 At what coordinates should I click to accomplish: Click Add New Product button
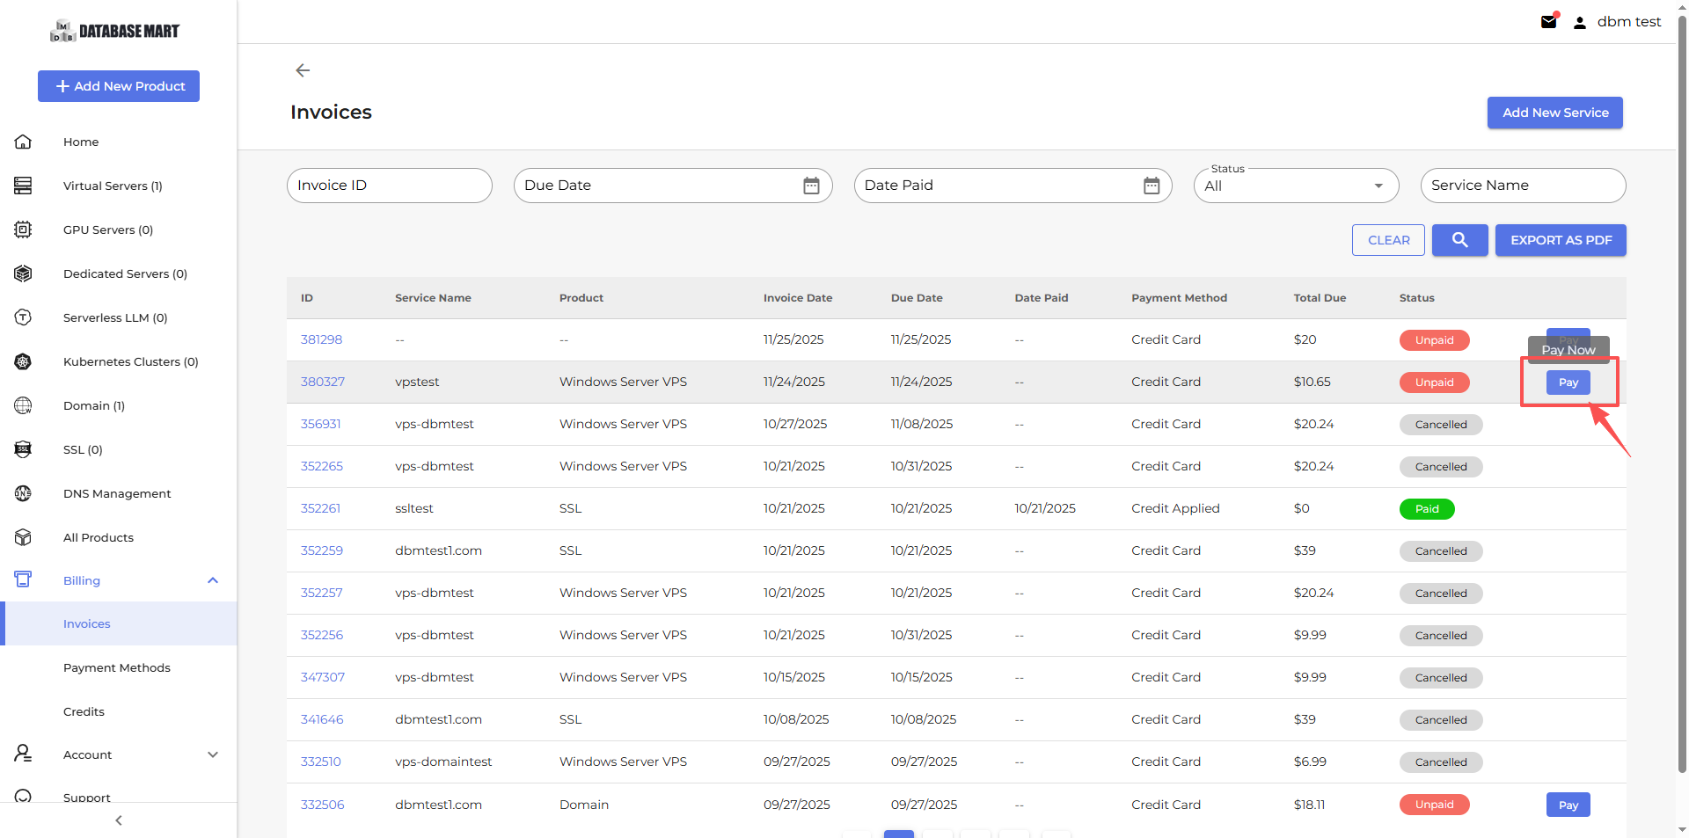click(x=119, y=86)
